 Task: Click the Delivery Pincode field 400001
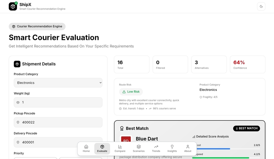(x=58, y=142)
